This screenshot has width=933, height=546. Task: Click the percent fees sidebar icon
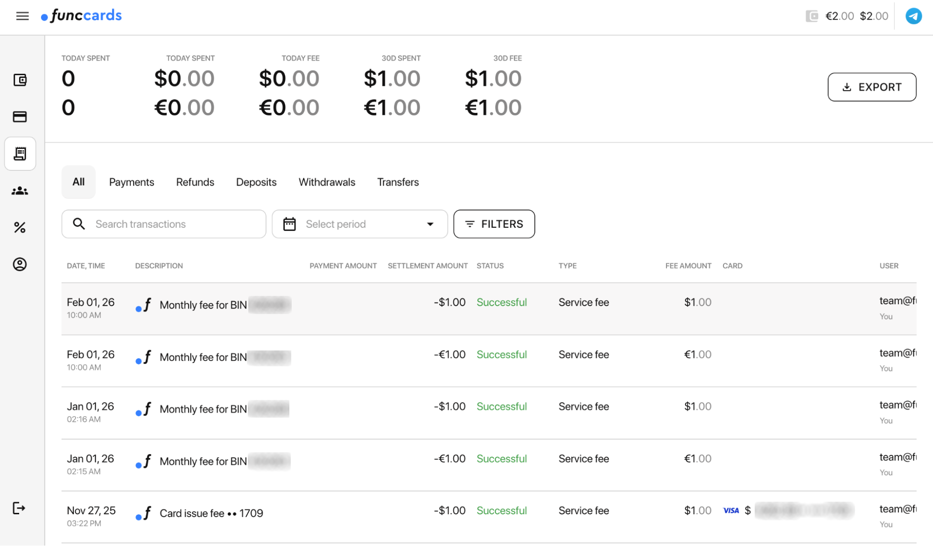tap(20, 228)
